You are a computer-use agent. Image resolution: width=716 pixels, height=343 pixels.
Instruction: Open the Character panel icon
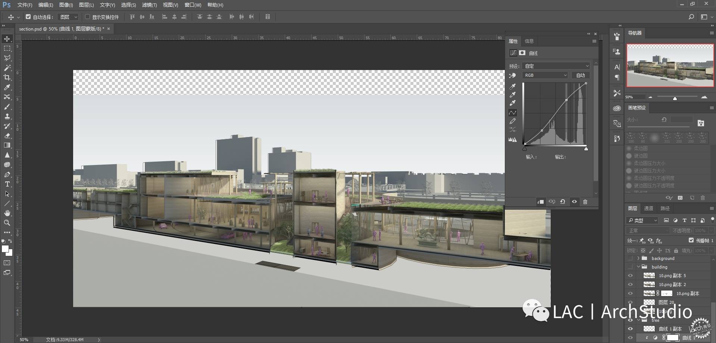coord(617,67)
